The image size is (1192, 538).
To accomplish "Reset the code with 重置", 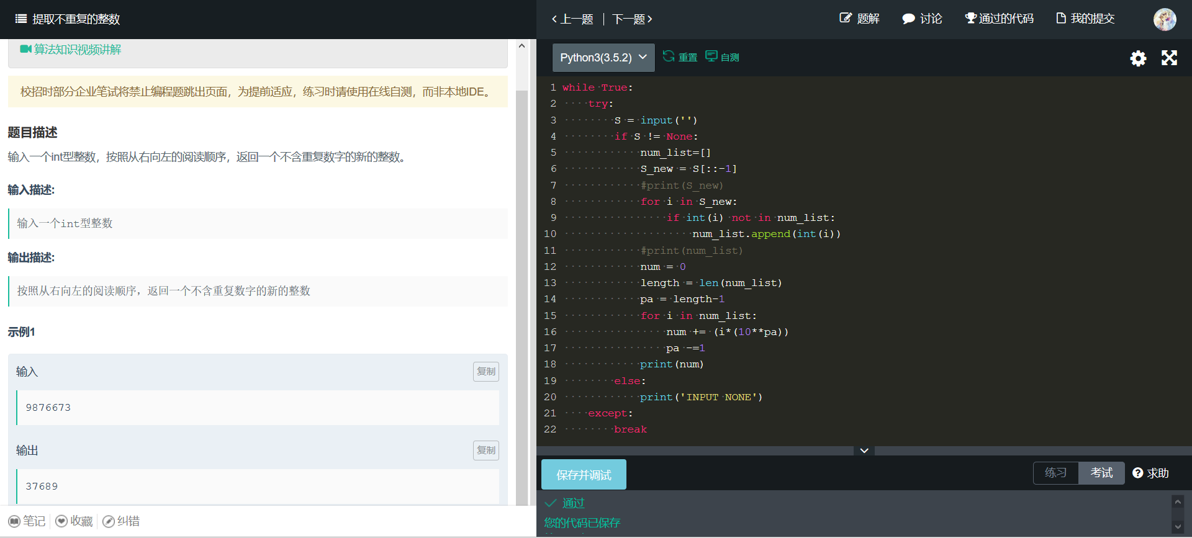I will (680, 57).
